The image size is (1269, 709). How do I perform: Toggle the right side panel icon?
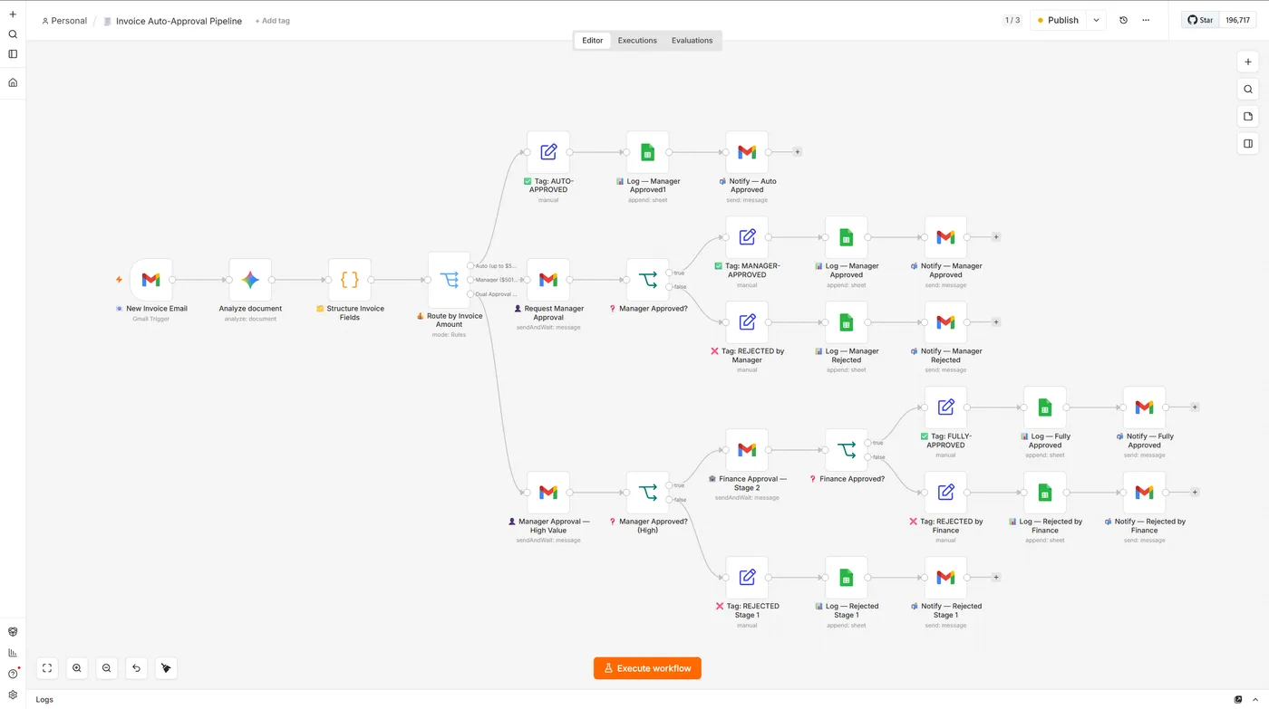pyautogui.click(x=1248, y=143)
